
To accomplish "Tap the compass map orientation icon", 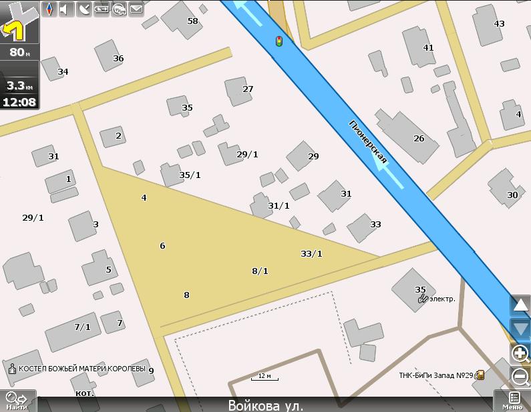I will pos(49,9).
